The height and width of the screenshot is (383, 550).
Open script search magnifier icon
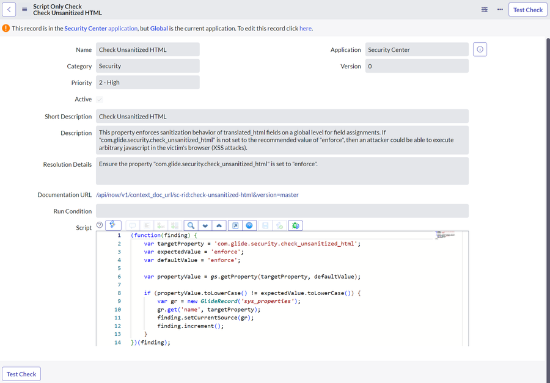pos(191,225)
